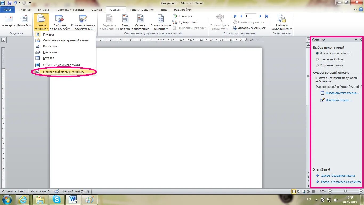Select Контакты Outlook radio option

(x=317, y=59)
